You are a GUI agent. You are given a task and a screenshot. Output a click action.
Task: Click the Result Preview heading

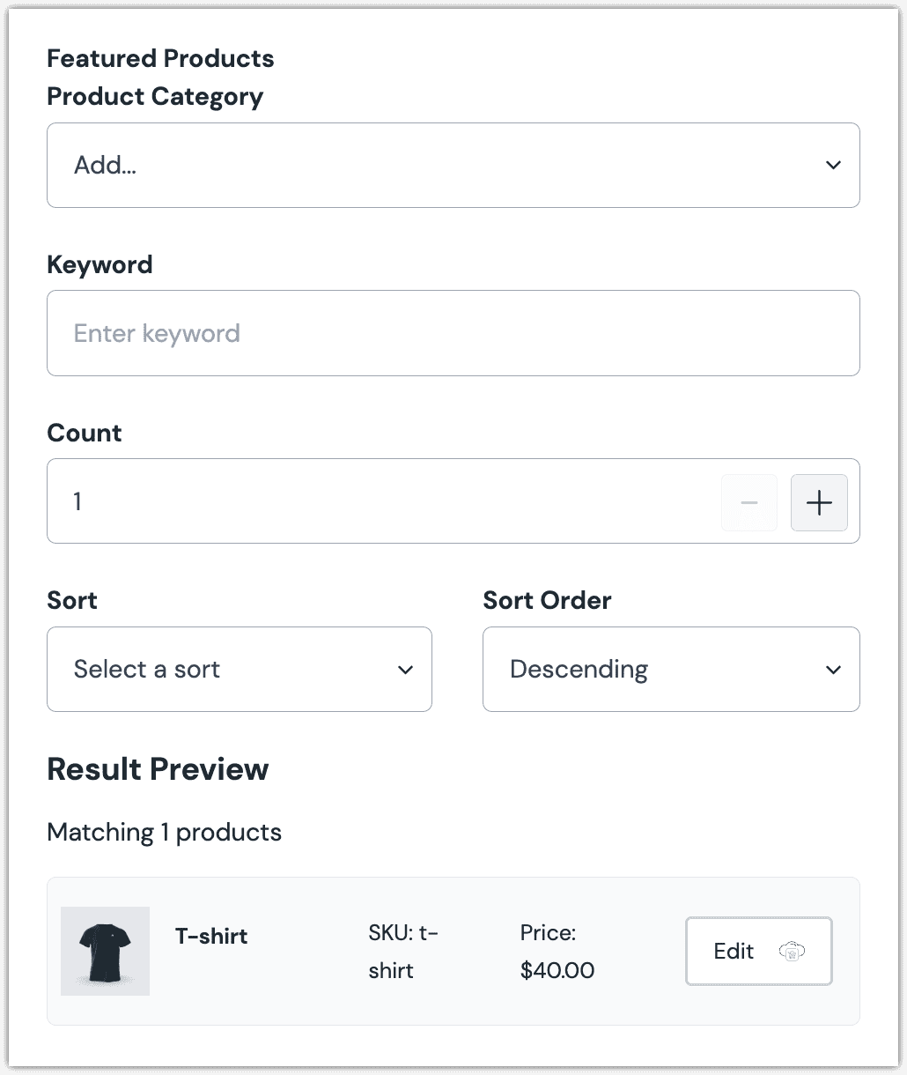[x=158, y=769]
